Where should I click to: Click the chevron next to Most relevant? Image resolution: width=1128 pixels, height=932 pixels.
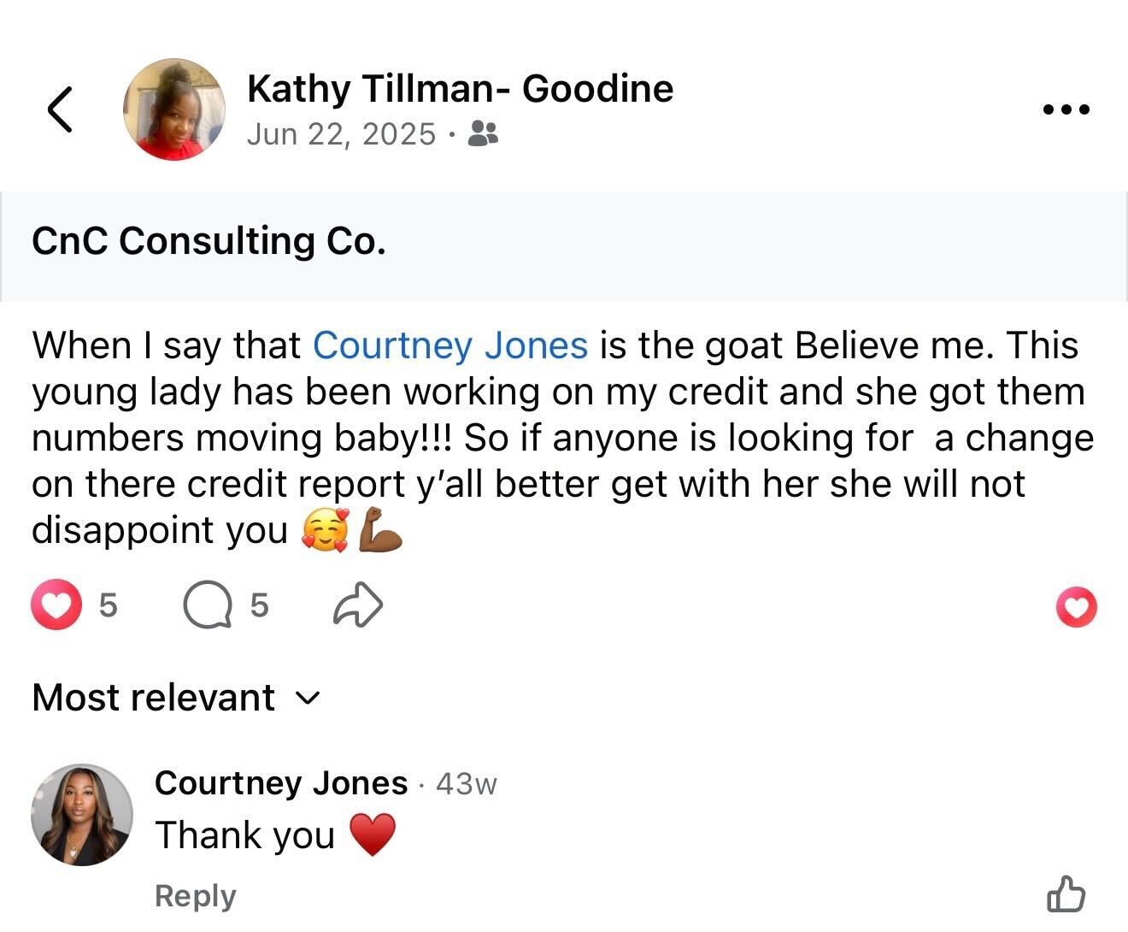tap(308, 699)
